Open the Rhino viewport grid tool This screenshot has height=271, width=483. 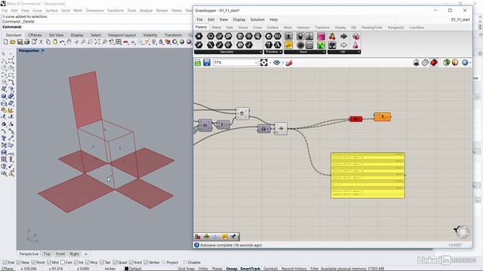click(118, 42)
